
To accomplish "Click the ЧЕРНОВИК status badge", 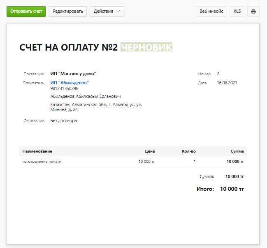I will [x=146, y=47].
